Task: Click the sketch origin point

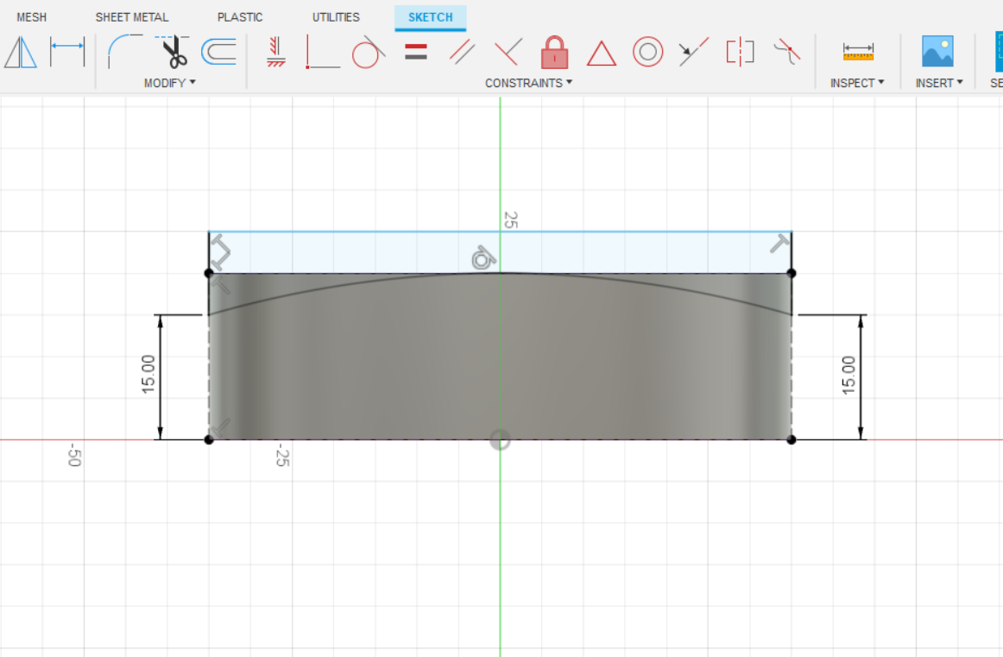Action: click(x=500, y=439)
